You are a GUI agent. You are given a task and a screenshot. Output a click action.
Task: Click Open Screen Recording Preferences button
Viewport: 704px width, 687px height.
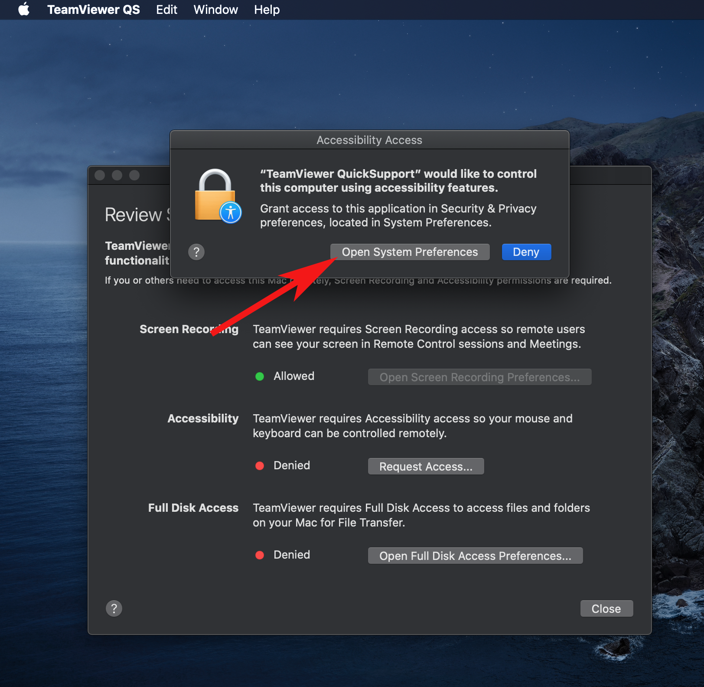[x=479, y=377]
